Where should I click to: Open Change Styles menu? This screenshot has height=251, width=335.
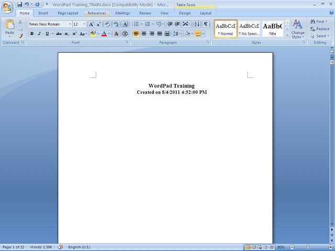tap(298, 29)
